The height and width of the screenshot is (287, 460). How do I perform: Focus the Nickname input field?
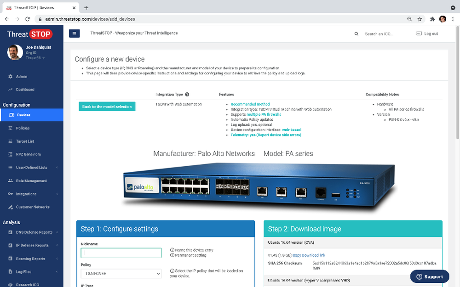[121, 253]
